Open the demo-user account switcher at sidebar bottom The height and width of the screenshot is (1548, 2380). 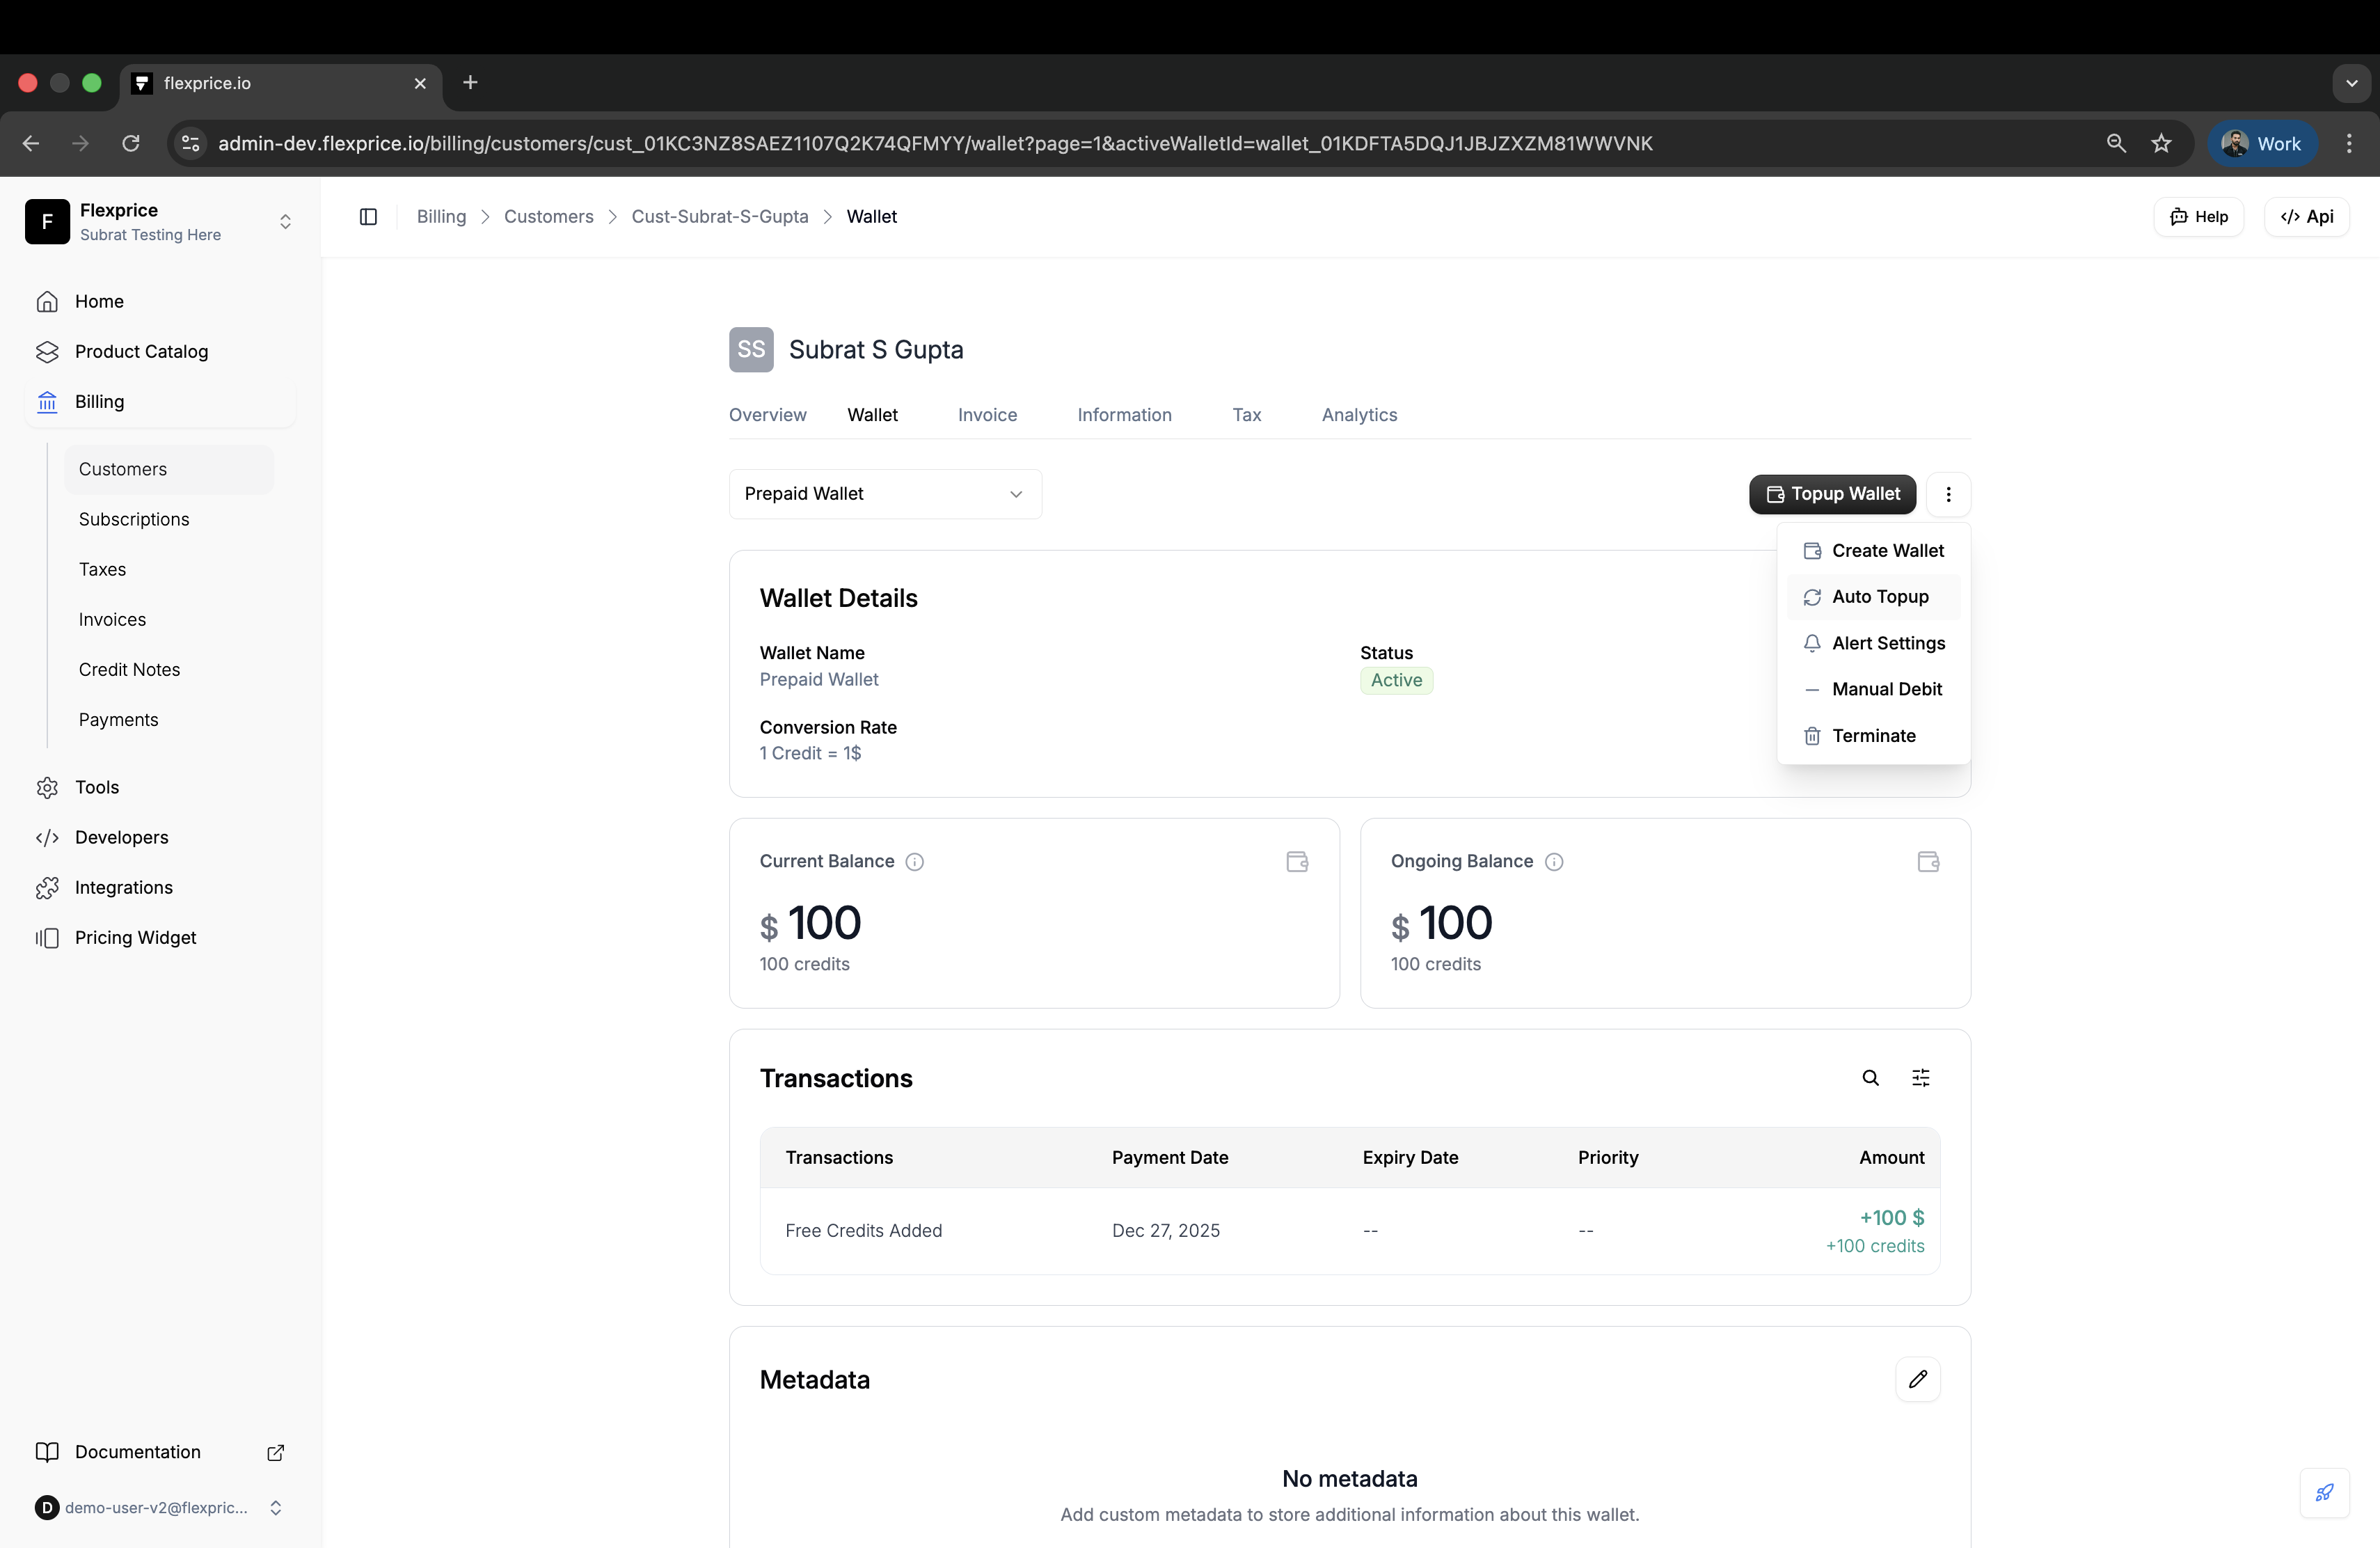coord(276,1508)
